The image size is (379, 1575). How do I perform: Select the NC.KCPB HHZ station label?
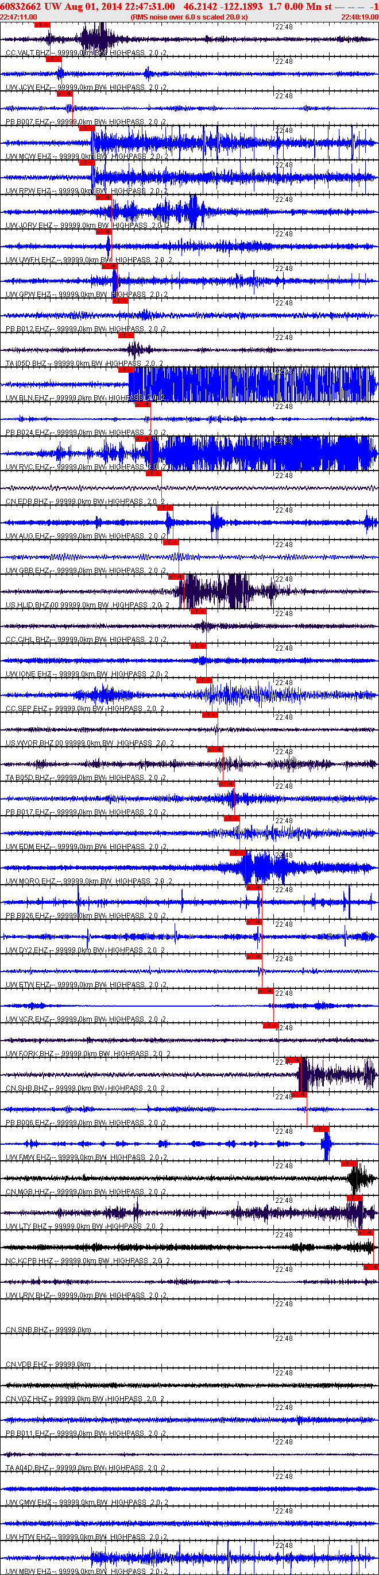pyautogui.click(x=88, y=1261)
